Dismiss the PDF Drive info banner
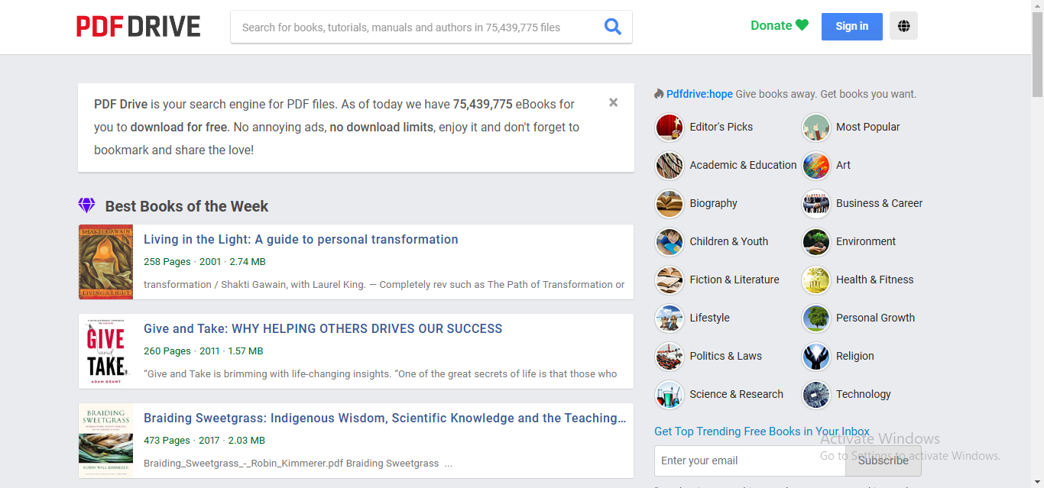 (613, 102)
